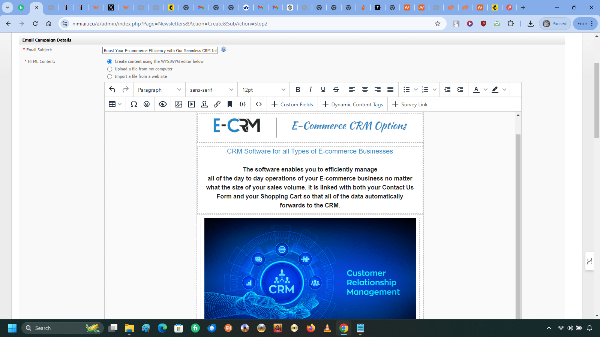The image size is (600, 337).
Task: Click the Survey Link button
Action: tap(410, 104)
